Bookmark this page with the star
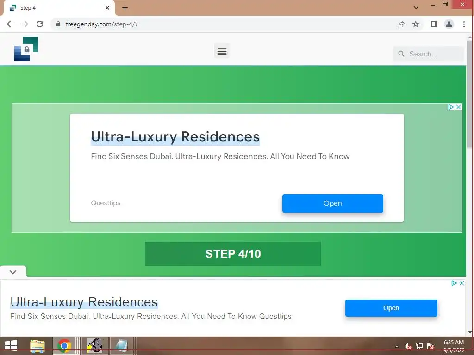Viewport: 474px width, 355px height. (x=416, y=24)
